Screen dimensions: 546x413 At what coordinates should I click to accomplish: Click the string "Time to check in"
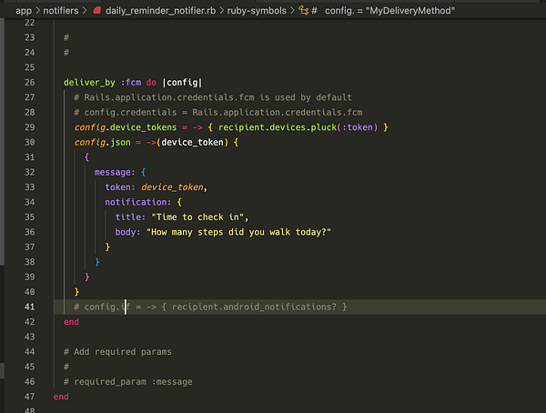[x=197, y=217]
